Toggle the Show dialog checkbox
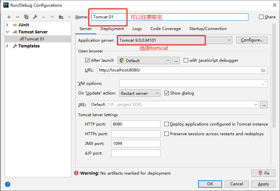The height and width of the screenshot is (191, 280). click(166, 93)
